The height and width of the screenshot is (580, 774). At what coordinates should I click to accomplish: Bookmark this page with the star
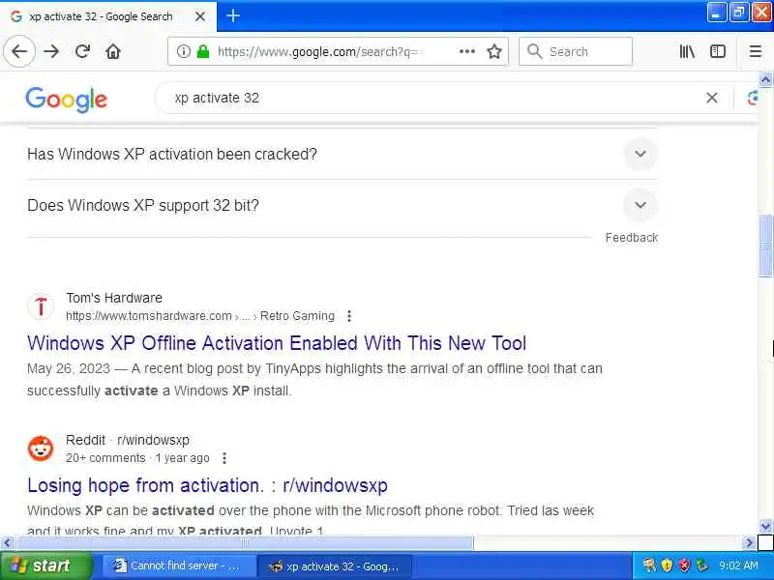click(494, 51)
